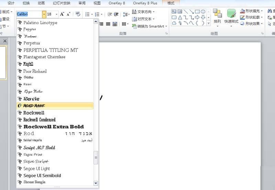275x190 pixels.
Task: Select the left brace shape
Action: (x=197, y=23)
